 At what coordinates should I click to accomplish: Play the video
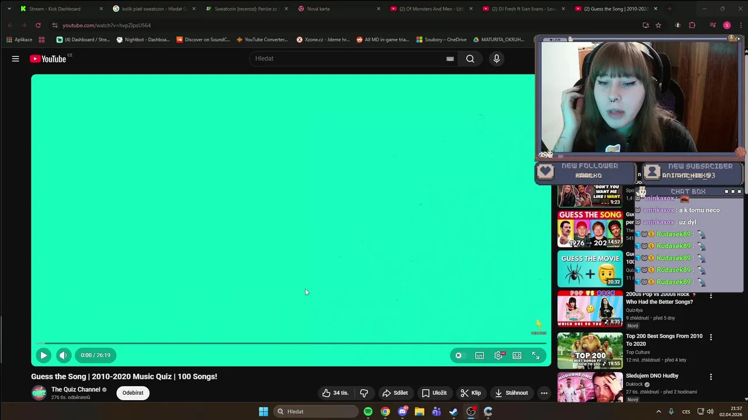pyautogui.click(x=43, y=355)
